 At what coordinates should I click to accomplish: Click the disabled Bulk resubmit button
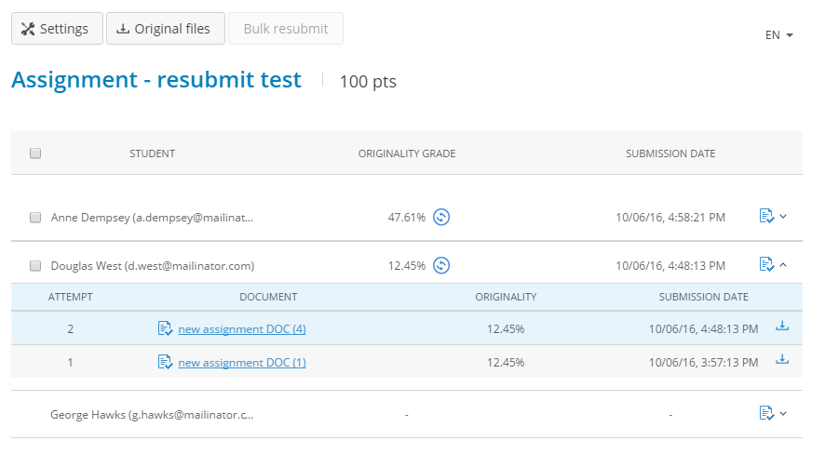286,28
